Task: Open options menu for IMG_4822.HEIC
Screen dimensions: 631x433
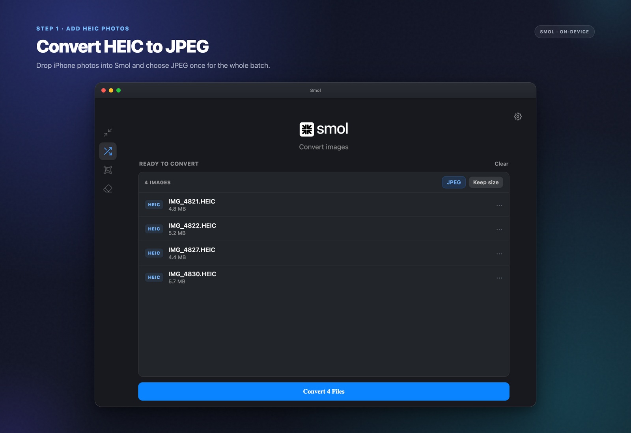Action: pyautogui.click(x=499, y=229)
